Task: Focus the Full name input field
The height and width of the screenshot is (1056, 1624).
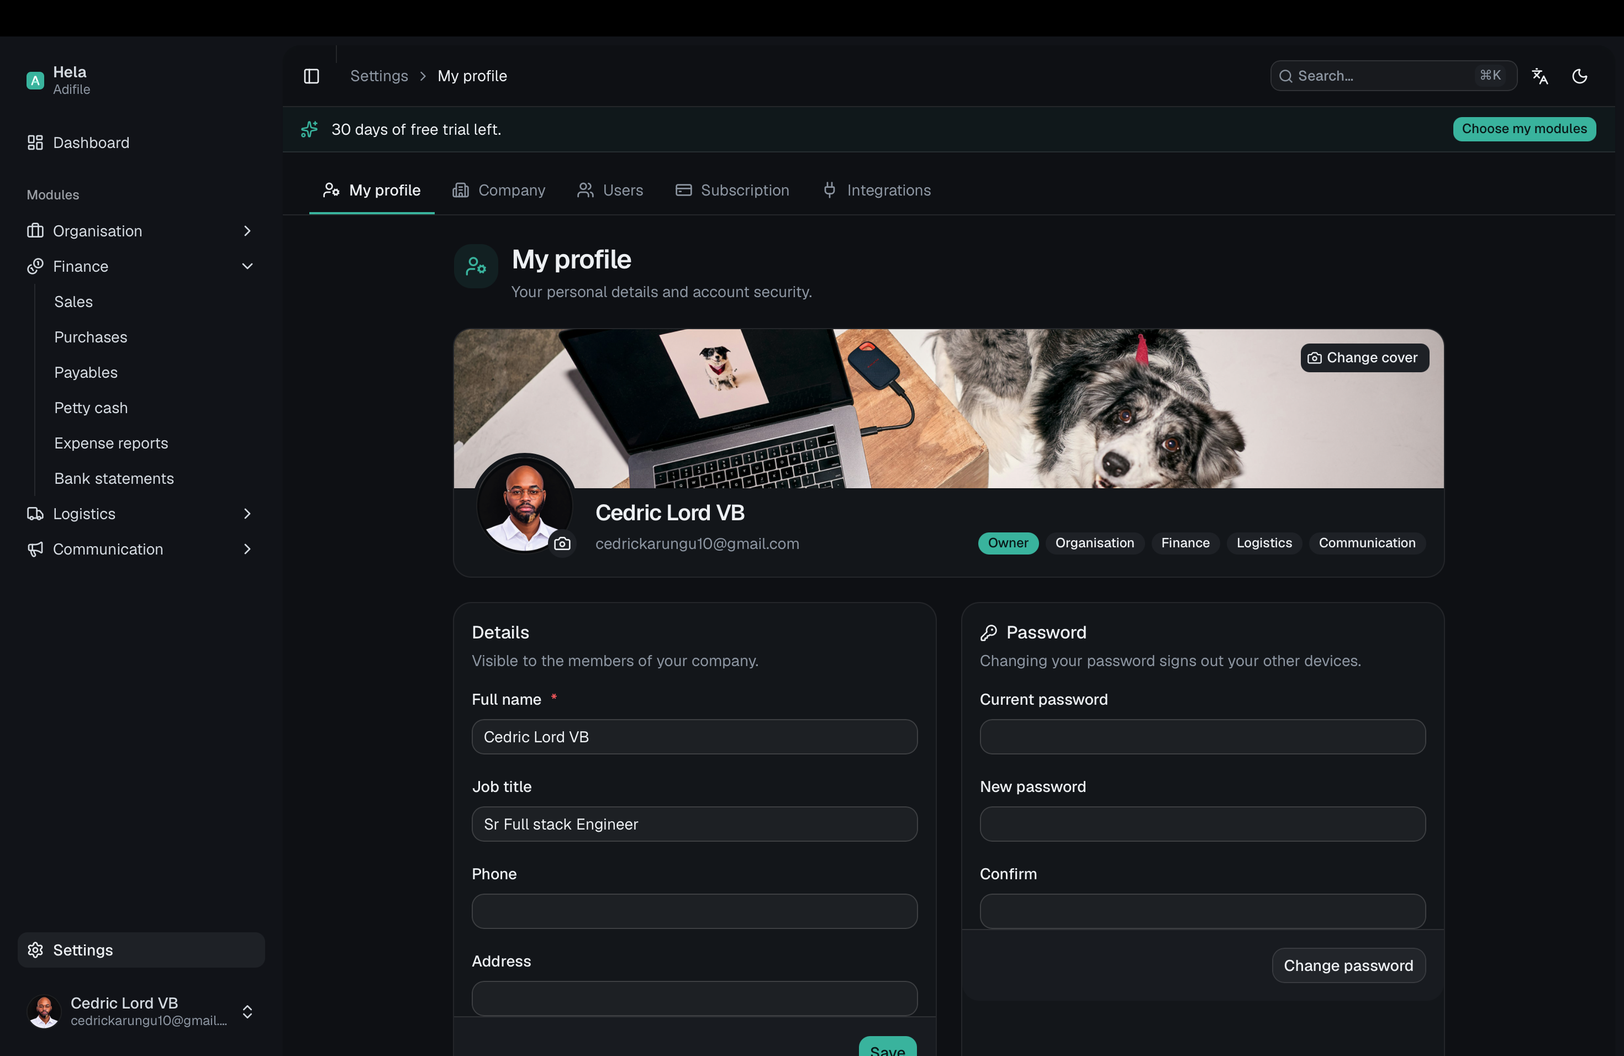Action: (694, 737)
